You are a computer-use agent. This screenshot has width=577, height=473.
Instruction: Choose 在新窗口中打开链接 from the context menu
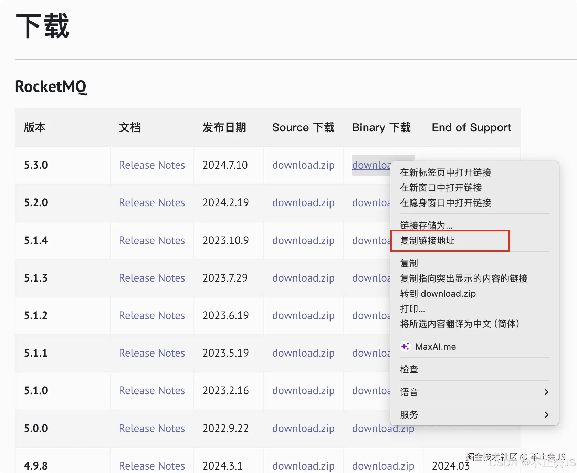pyautogui.click(x=441, y=187)
